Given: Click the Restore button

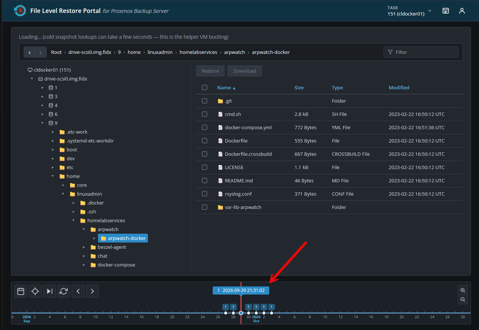Looking at the screenshot, I should click(x=210, y=71).
